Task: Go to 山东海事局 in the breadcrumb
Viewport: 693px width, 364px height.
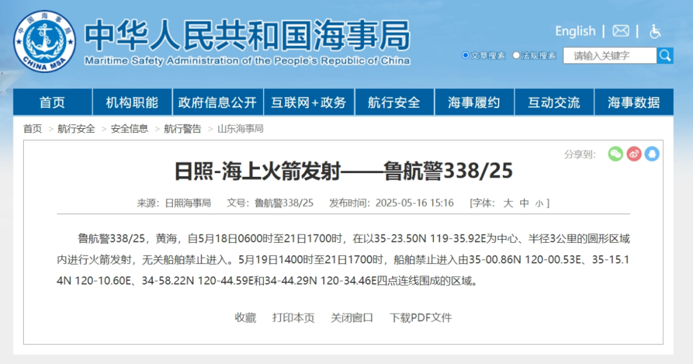Action: pos(240,129)
